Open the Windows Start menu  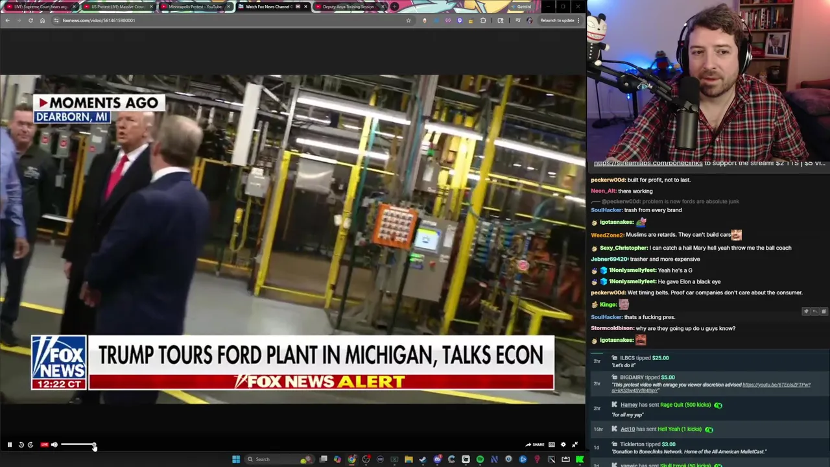[236, 459]
